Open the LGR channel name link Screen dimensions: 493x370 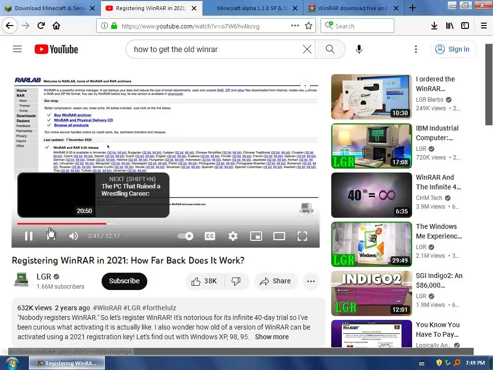click(x=43, y=277)
